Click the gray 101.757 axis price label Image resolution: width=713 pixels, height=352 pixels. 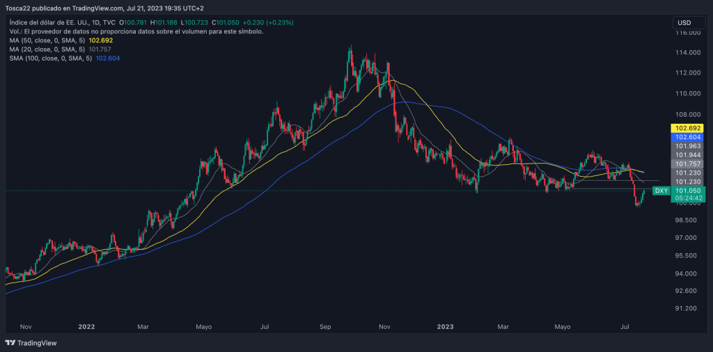click(x=687, y=163)
